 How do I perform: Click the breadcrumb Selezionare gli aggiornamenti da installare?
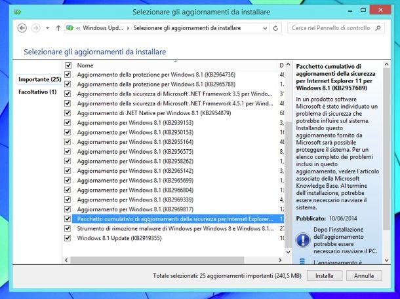coord(188,28)
